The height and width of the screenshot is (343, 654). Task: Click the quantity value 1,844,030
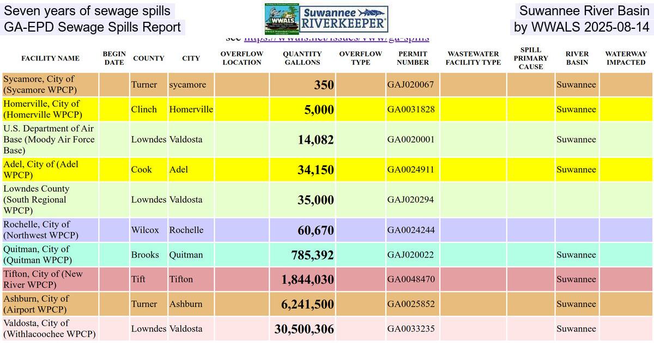[308, 280]
